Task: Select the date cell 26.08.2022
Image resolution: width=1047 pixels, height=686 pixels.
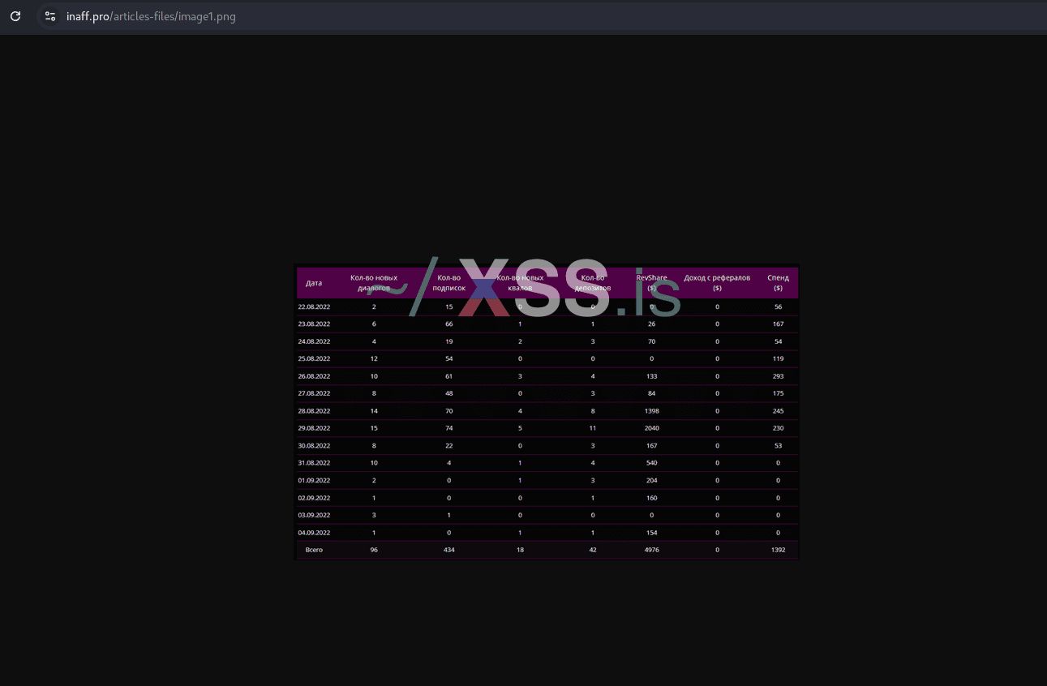Action: 314,377
